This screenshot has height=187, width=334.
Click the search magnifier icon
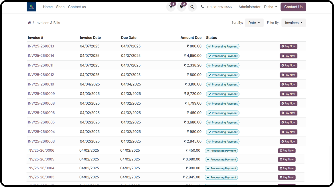coord(192,7)
